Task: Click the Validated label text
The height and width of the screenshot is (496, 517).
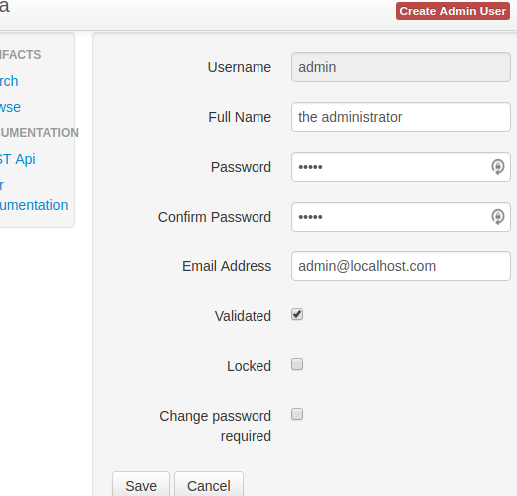Action: 243,316
